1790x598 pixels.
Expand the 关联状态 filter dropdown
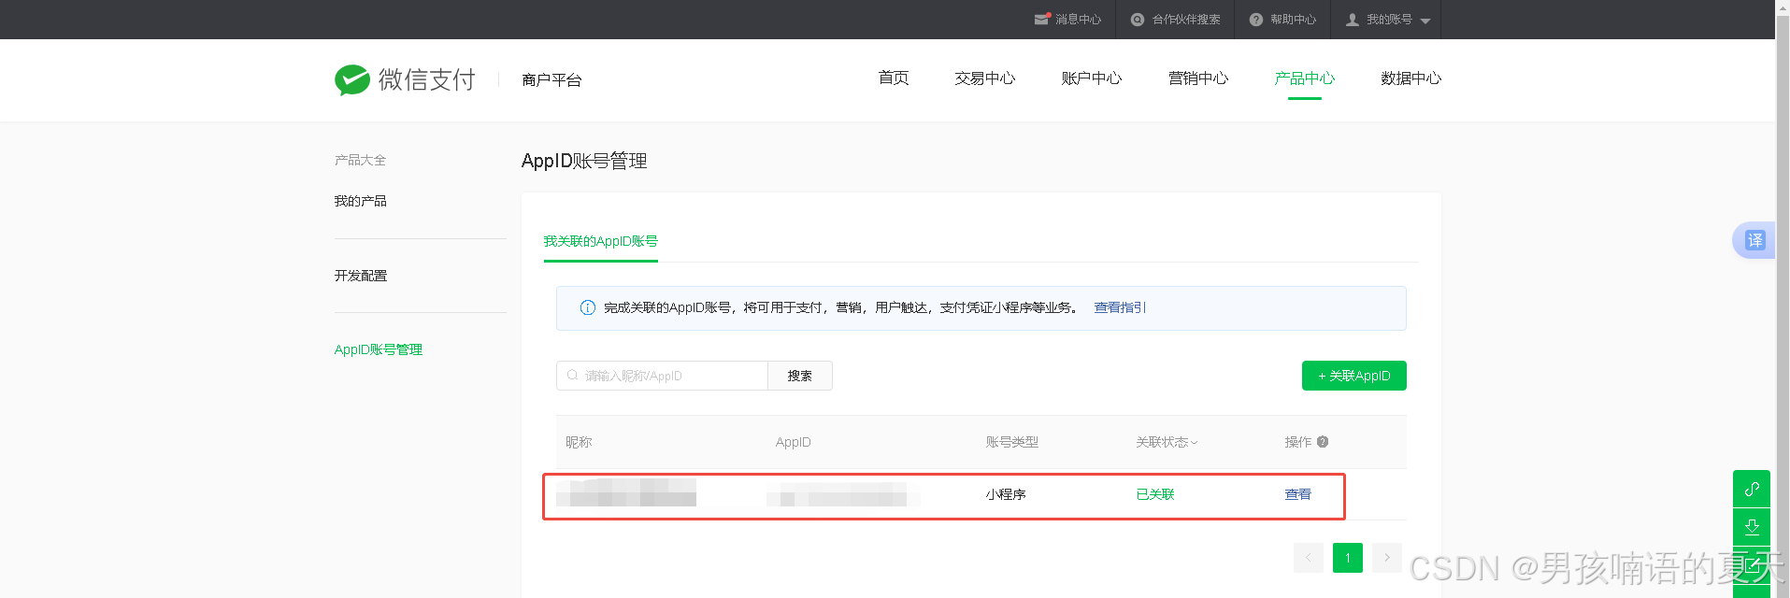click(1167, 442)
